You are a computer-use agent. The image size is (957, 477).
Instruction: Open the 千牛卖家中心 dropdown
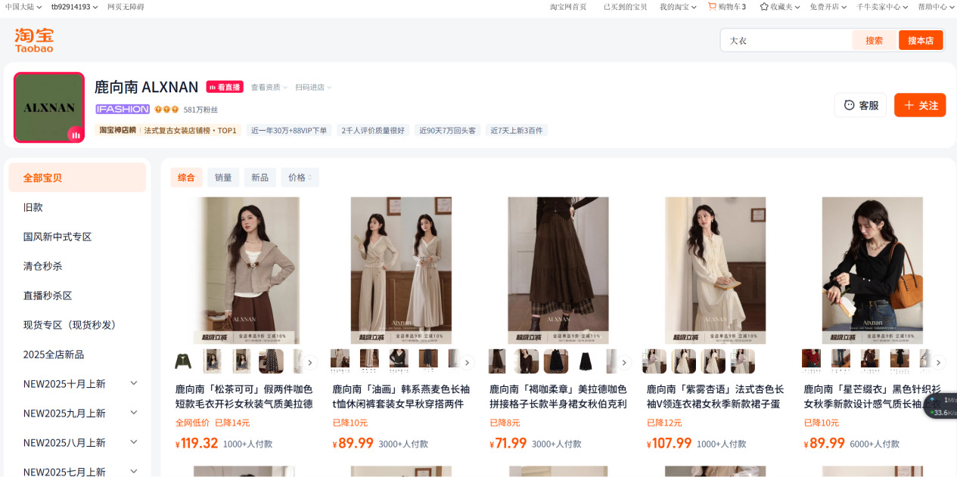[882, 7]
